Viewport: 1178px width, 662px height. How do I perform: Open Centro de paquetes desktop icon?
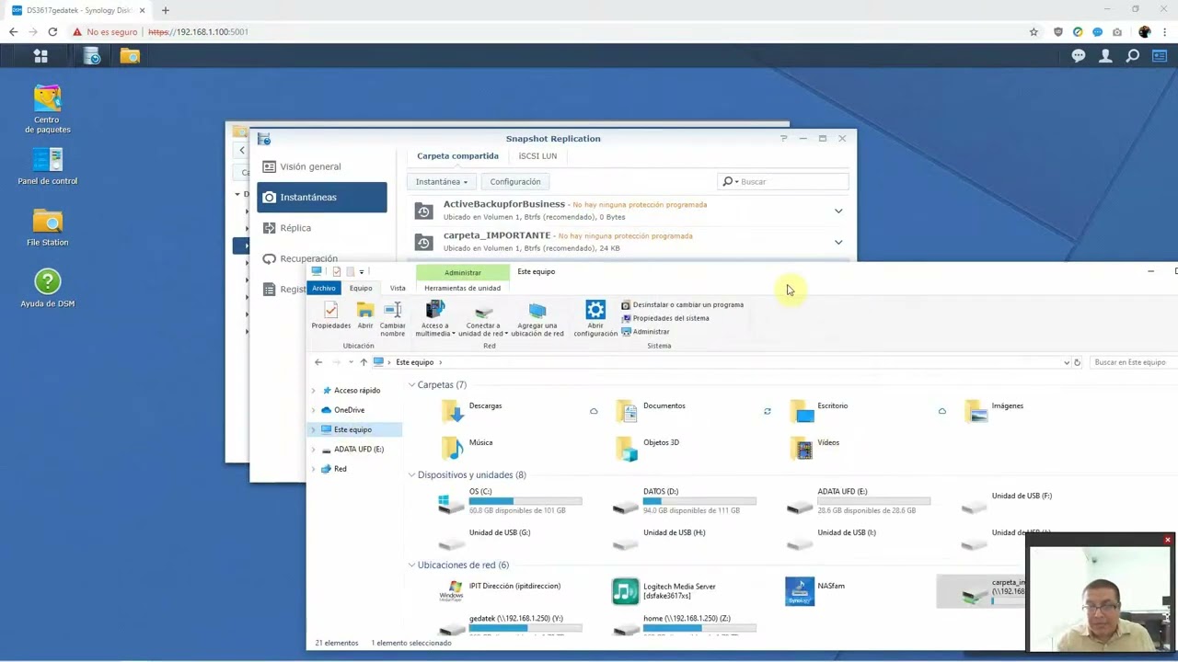click(x=47, y=109)
